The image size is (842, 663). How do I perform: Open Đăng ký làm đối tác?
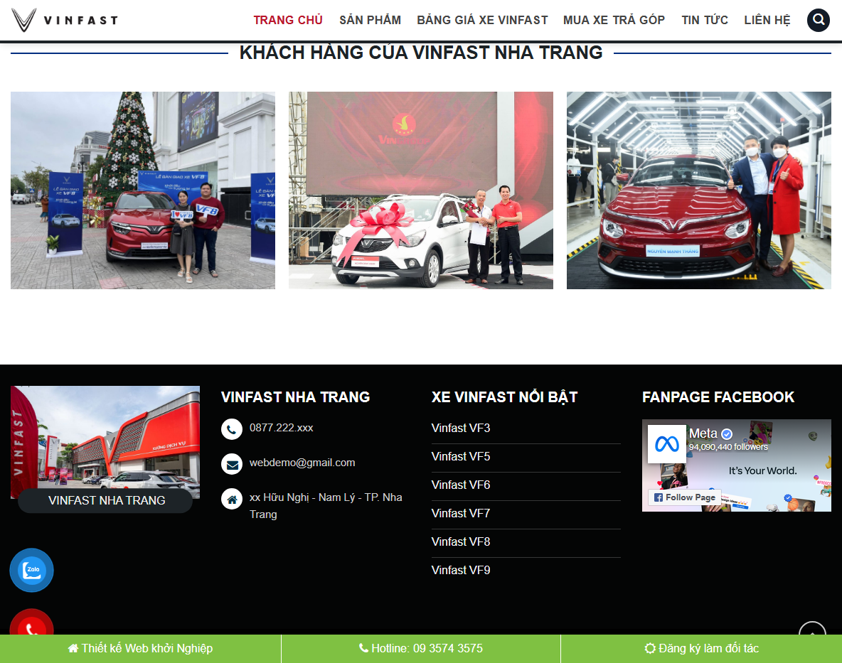point(701,648)
